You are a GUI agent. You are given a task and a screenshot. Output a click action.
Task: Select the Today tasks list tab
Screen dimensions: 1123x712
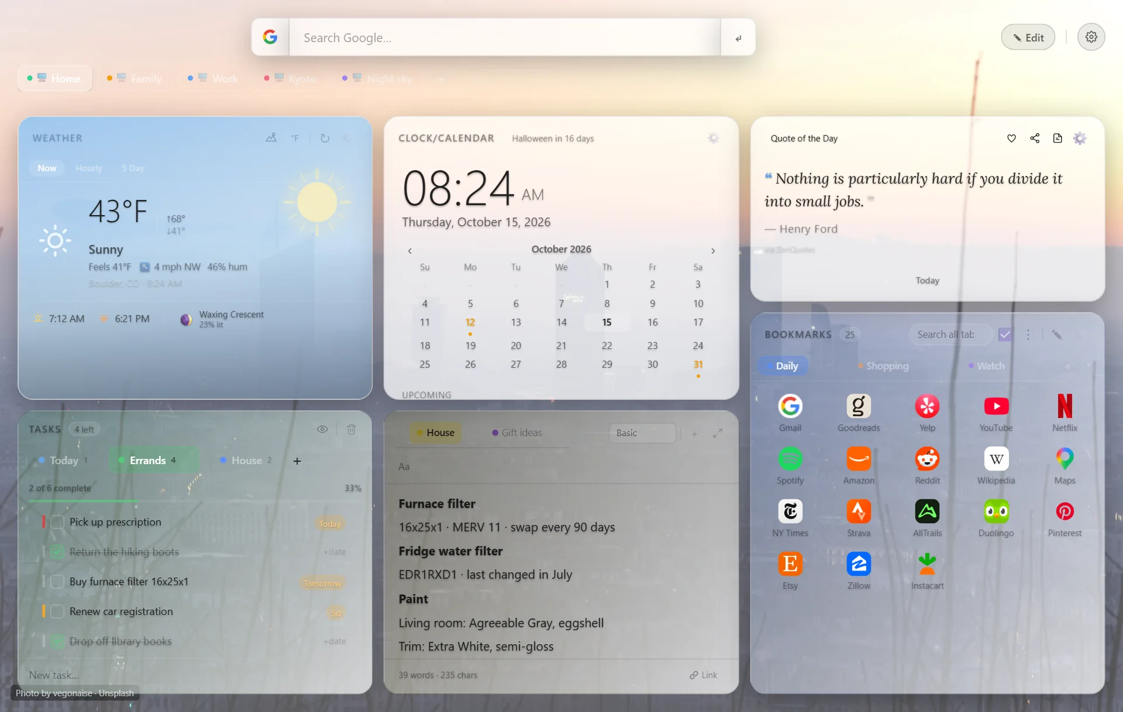point(63,461)
